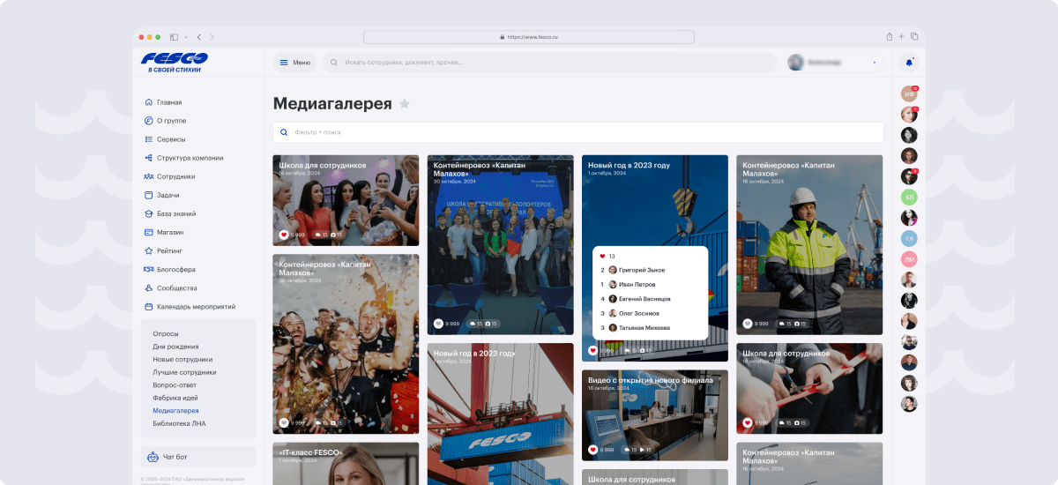1058x485 pixels.
Task: Open the notifications bell
Action: [909, 62]
